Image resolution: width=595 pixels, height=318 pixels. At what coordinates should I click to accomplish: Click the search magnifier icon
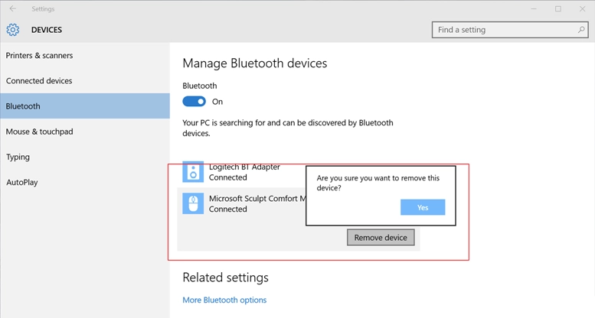tap(581, 30)
